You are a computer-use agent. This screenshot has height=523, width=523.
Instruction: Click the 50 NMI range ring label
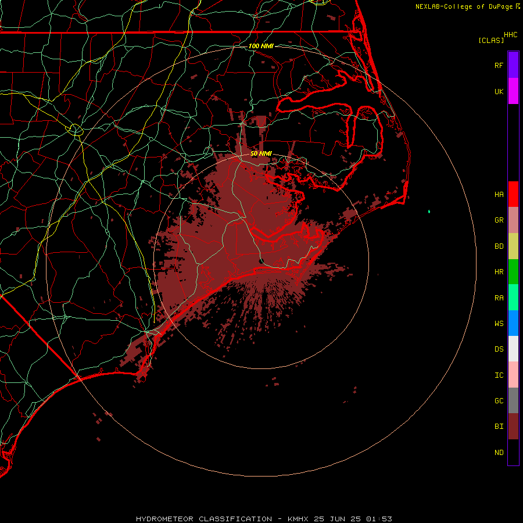coord(261,153)
